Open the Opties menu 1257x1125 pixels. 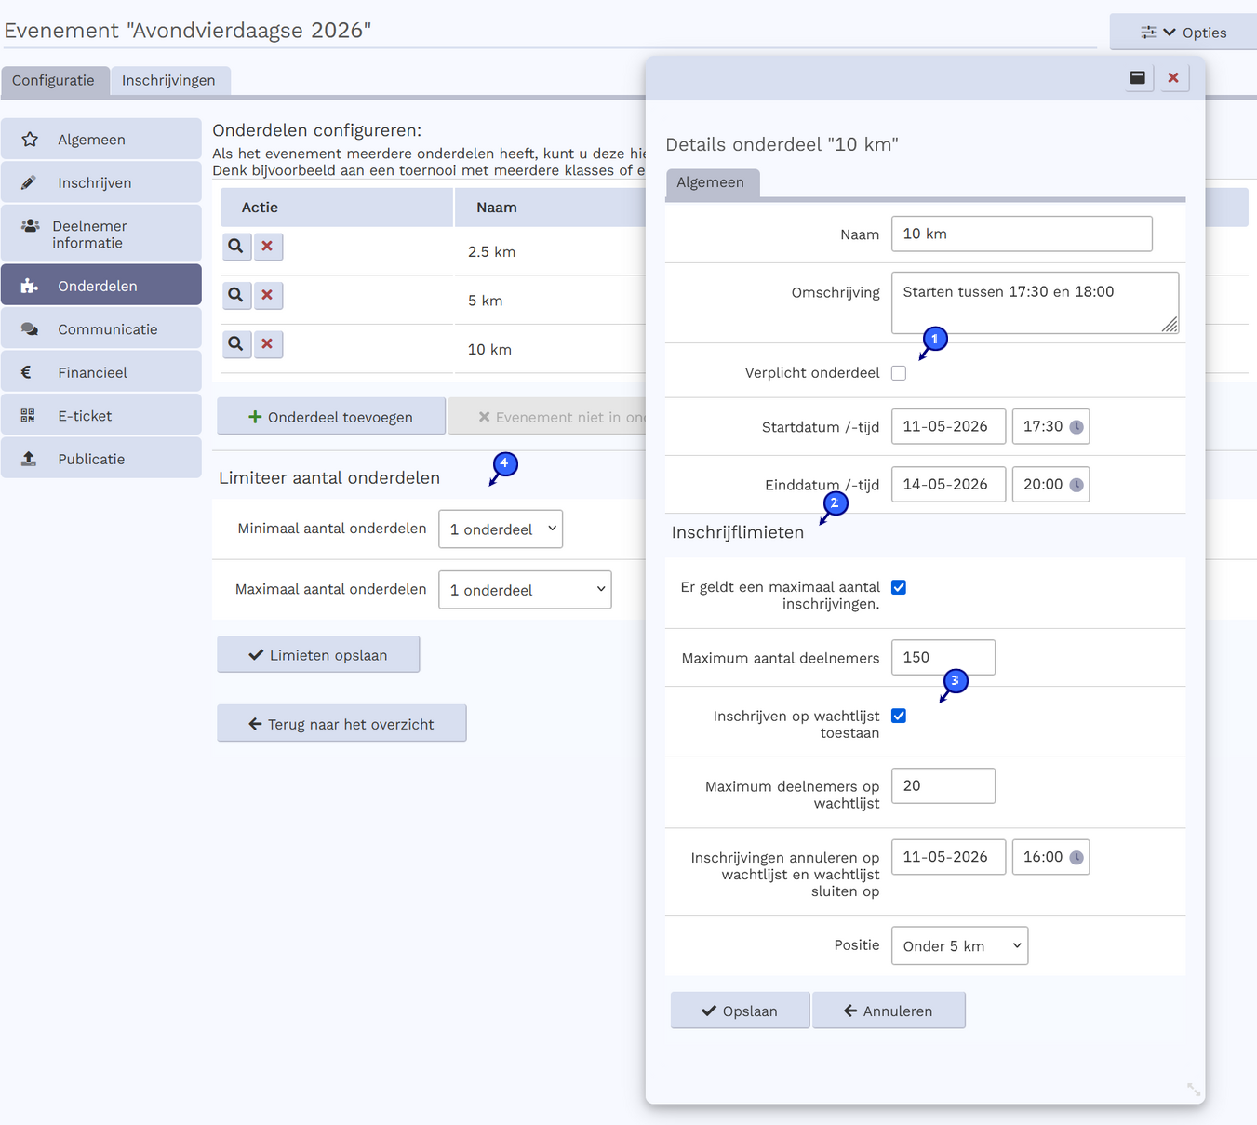click(x=1183, y=33)
